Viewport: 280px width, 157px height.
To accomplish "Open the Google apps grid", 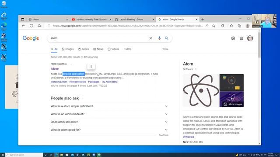I will 241,38.
